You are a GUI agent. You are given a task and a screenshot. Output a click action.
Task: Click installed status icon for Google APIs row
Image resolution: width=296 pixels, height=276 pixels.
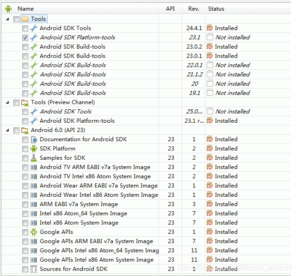click(210, 232)
